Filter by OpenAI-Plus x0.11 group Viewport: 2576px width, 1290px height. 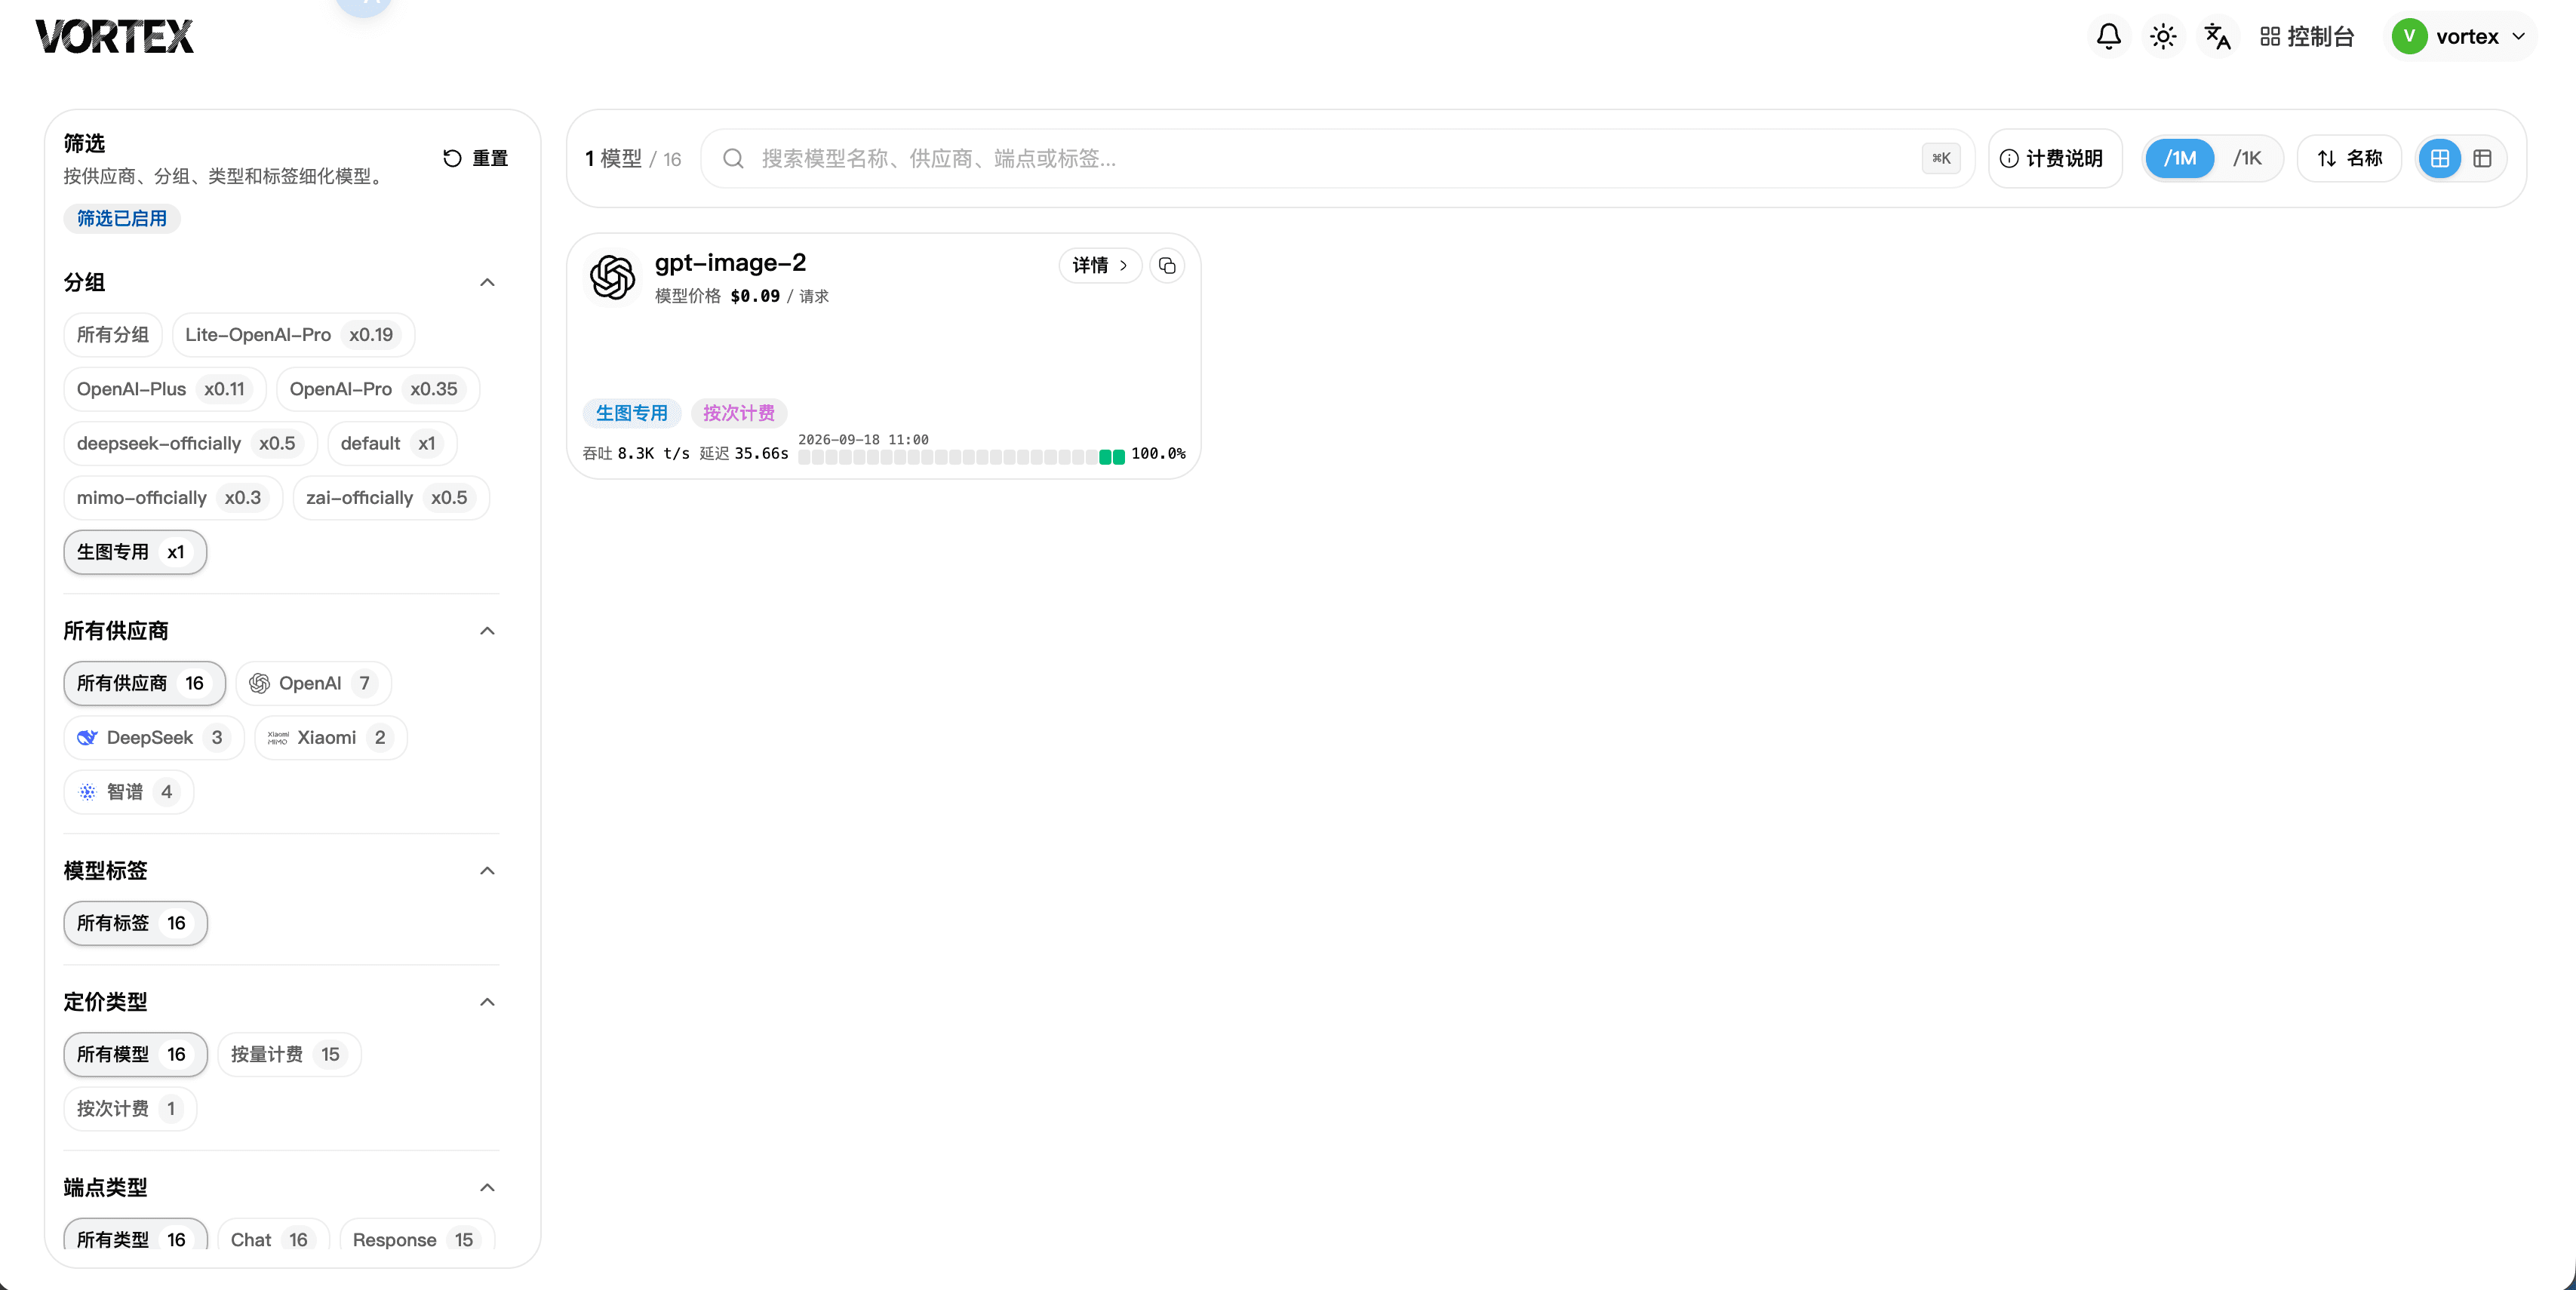click(165, 389)
